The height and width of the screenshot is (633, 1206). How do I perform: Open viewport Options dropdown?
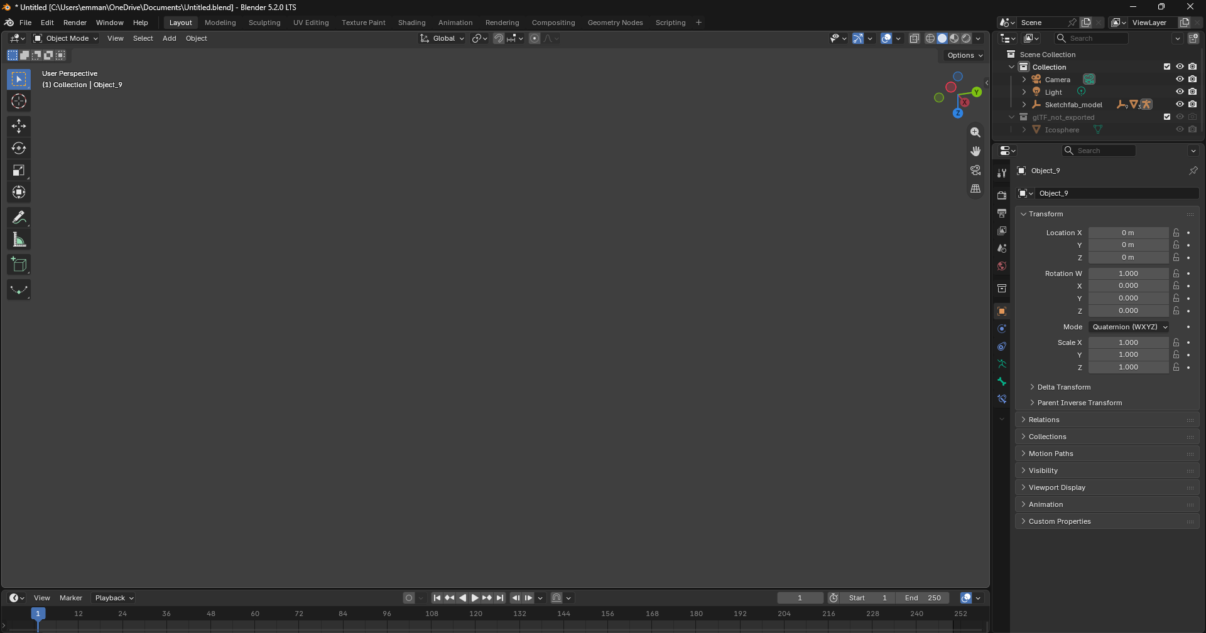point(965,55)
